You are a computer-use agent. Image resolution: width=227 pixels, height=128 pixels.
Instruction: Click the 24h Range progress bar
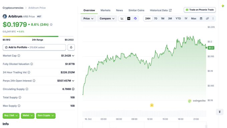pyautogui.click(x=38, y=36)
